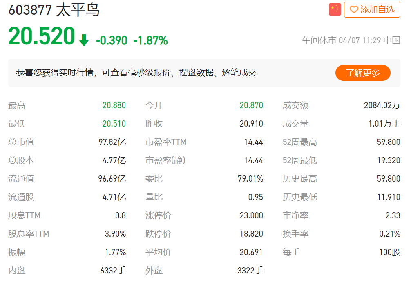This screenshot has height=282, width=411.
Task: Click the 午间休市 market status timestamp
Action: pos(351,40)
